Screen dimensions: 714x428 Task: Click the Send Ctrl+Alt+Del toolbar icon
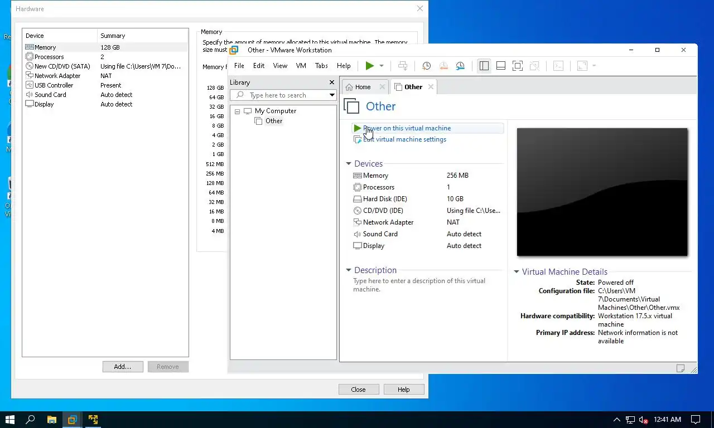click(x=403, y=66)
